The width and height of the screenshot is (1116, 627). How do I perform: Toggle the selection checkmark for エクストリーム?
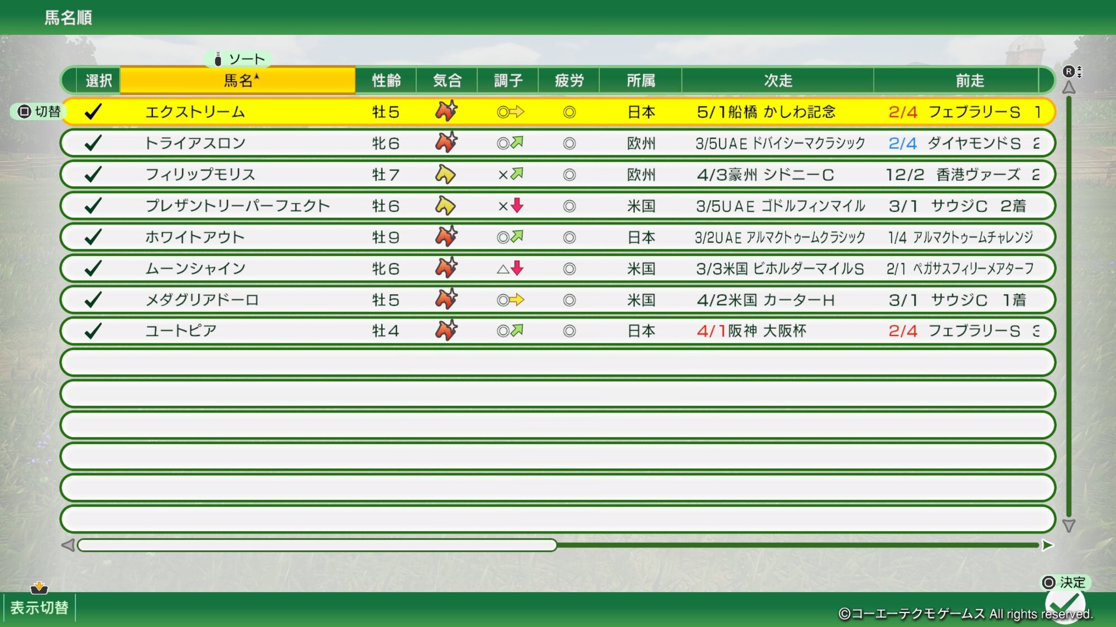[x=93, y=111]
